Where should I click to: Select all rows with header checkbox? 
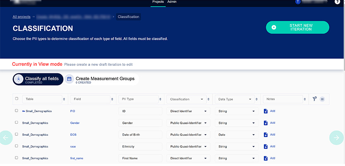click(x=17, y=99)
